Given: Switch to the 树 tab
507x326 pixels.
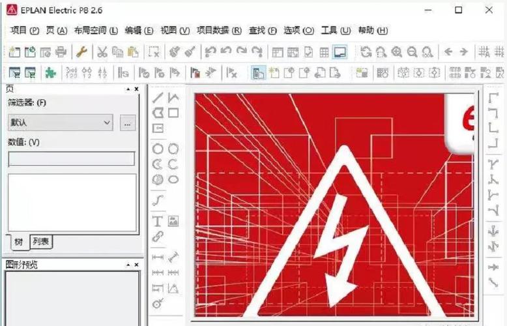Looking at the screenshot, I should pyautogui.click(x=18, y=242).
